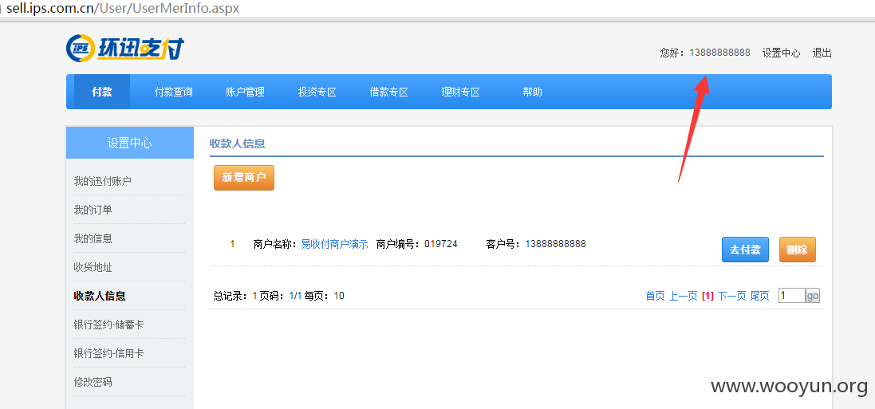Viewport: 875px width, 409px height.
Task: Click the username 13888888888 in the header
Action: coord(720,53)
